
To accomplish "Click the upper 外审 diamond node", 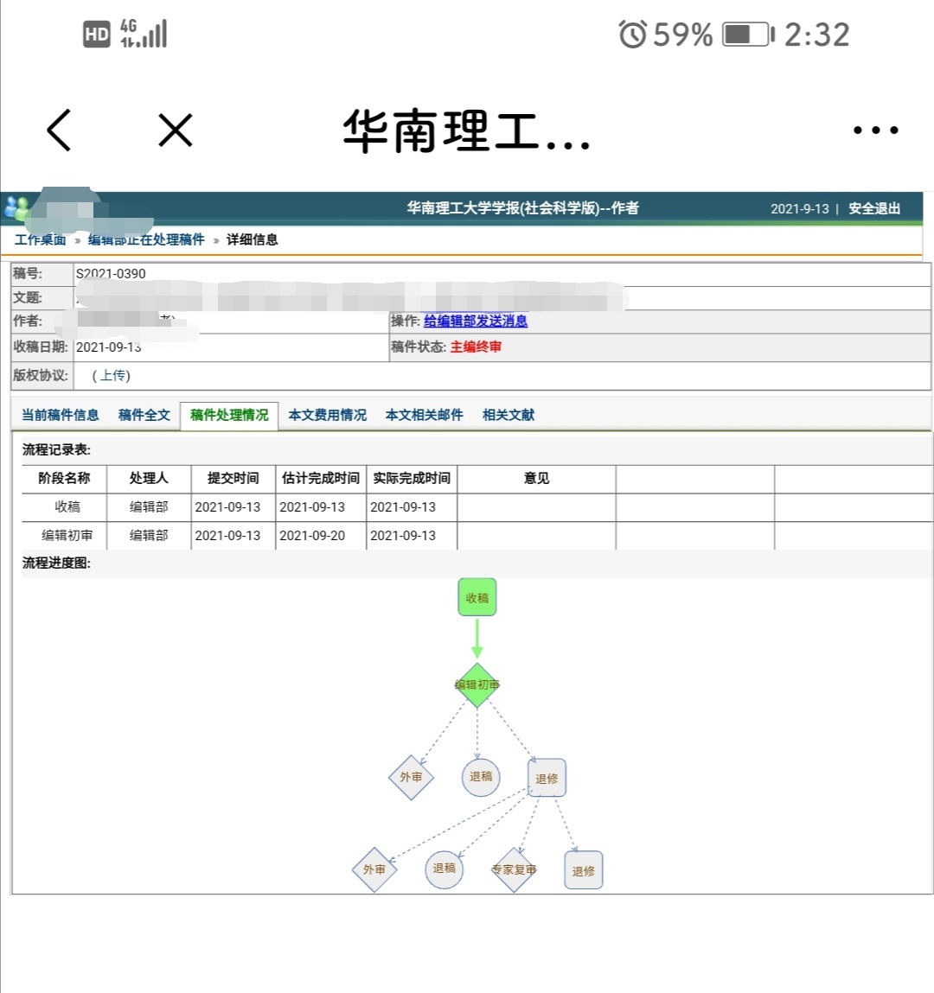I will (x=411, y=777).
